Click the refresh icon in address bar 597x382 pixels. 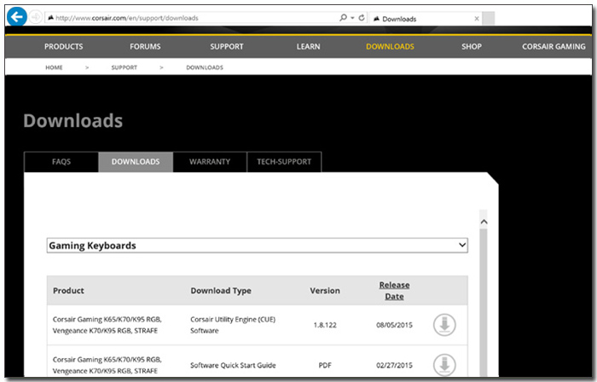pyautogui.click(x=362, y=18)
